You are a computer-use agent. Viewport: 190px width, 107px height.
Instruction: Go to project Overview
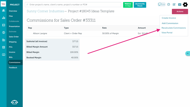(x=13, y=11)
